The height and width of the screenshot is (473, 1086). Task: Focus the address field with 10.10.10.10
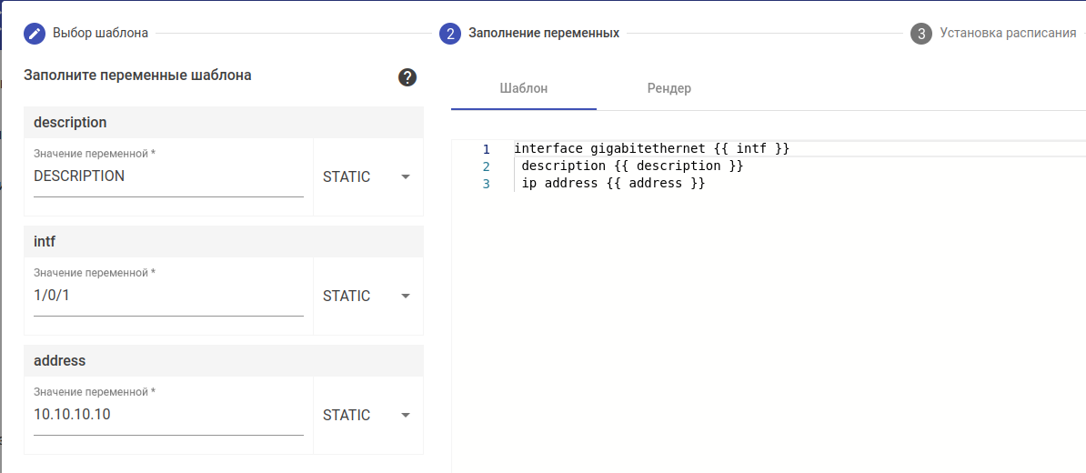point(168,416)
